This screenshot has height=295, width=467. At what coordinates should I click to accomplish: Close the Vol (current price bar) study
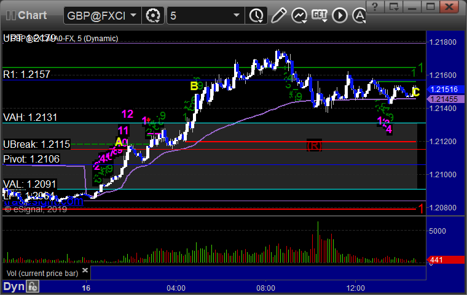coord(85,270)
